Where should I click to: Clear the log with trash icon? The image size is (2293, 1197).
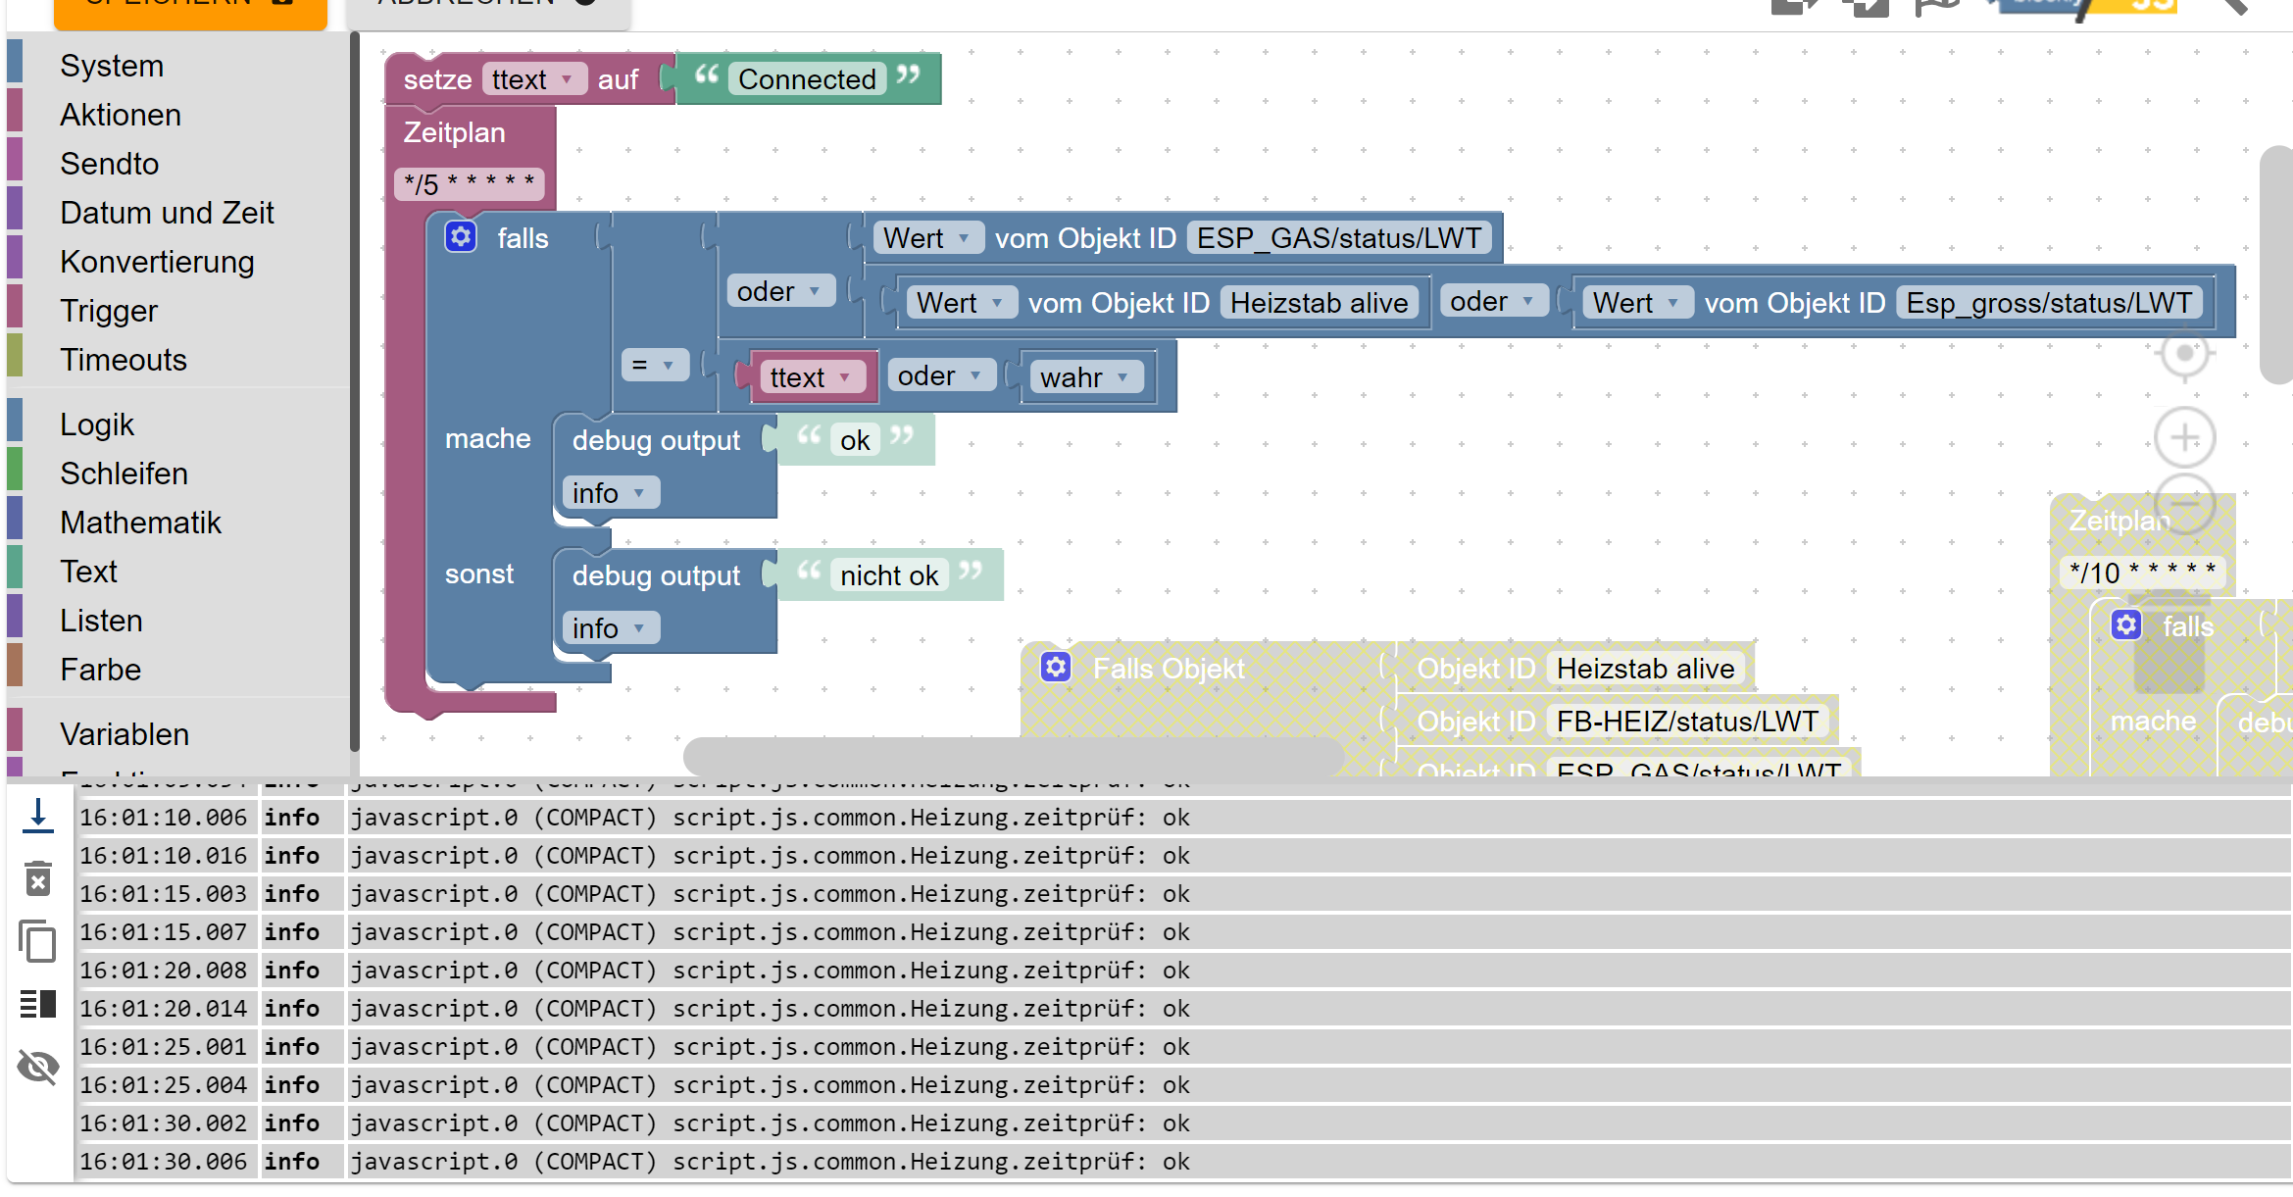pyautogui.click(x=37, y=878)
